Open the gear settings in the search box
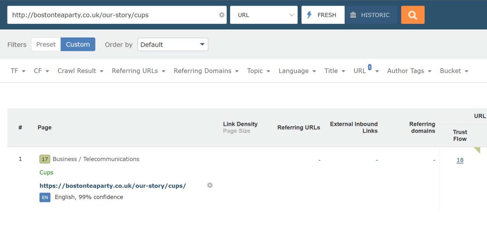Screen dimensions: 487x227 (222, 15)
